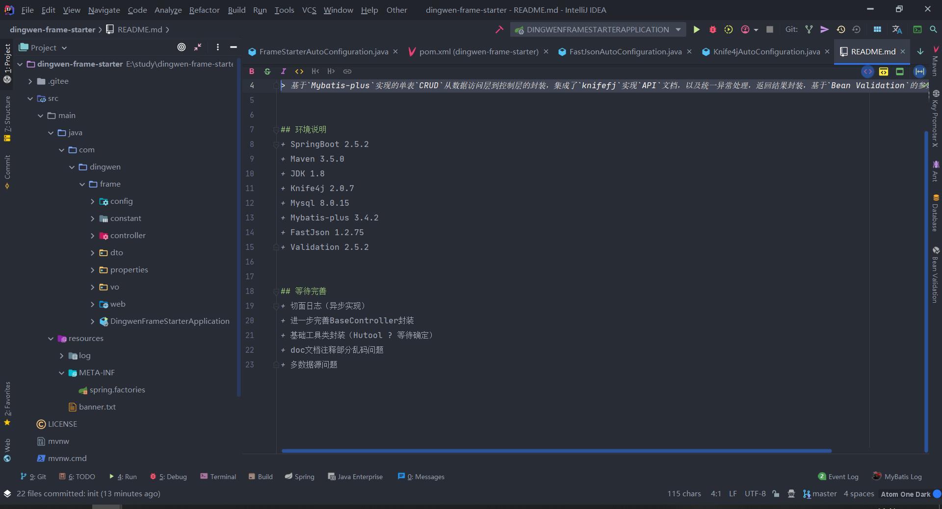
Task: Open the VCS menu
Action: [309, 10]
